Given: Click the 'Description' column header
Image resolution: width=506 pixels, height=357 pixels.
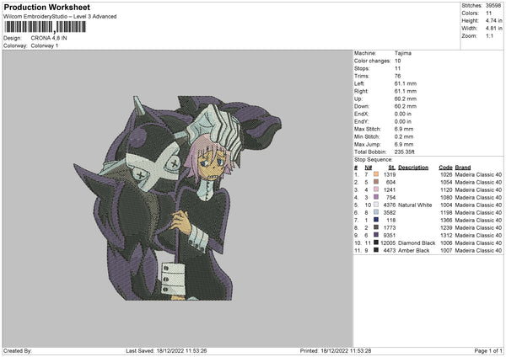Looking at the screenshot, I should (413, 168).
